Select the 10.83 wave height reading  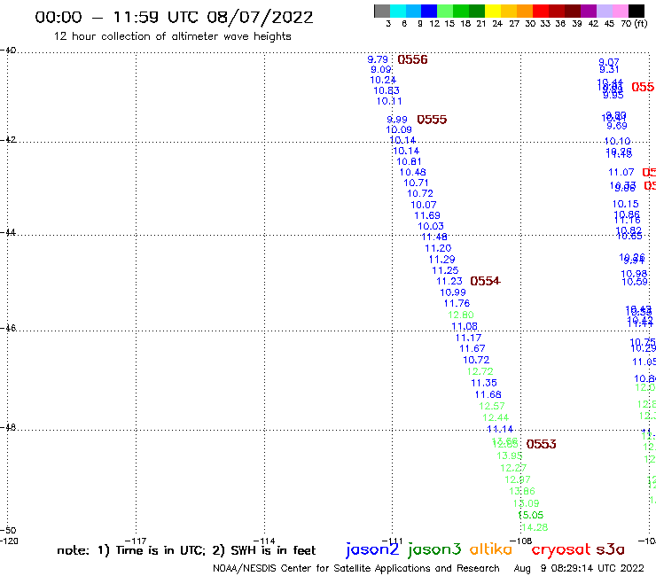[x=387, y=90]
